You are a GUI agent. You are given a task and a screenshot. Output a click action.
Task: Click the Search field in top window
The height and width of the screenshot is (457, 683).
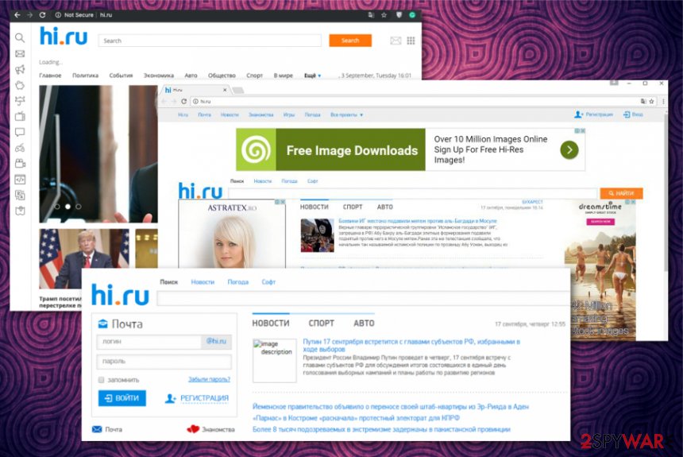[210, 41]
